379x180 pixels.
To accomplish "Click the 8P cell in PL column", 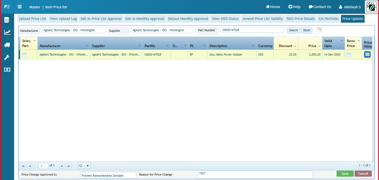I will [x=198, y=55].
